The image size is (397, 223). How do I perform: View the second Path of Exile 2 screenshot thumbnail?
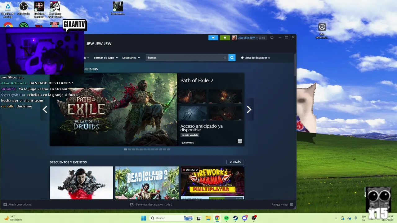point(225,97)
